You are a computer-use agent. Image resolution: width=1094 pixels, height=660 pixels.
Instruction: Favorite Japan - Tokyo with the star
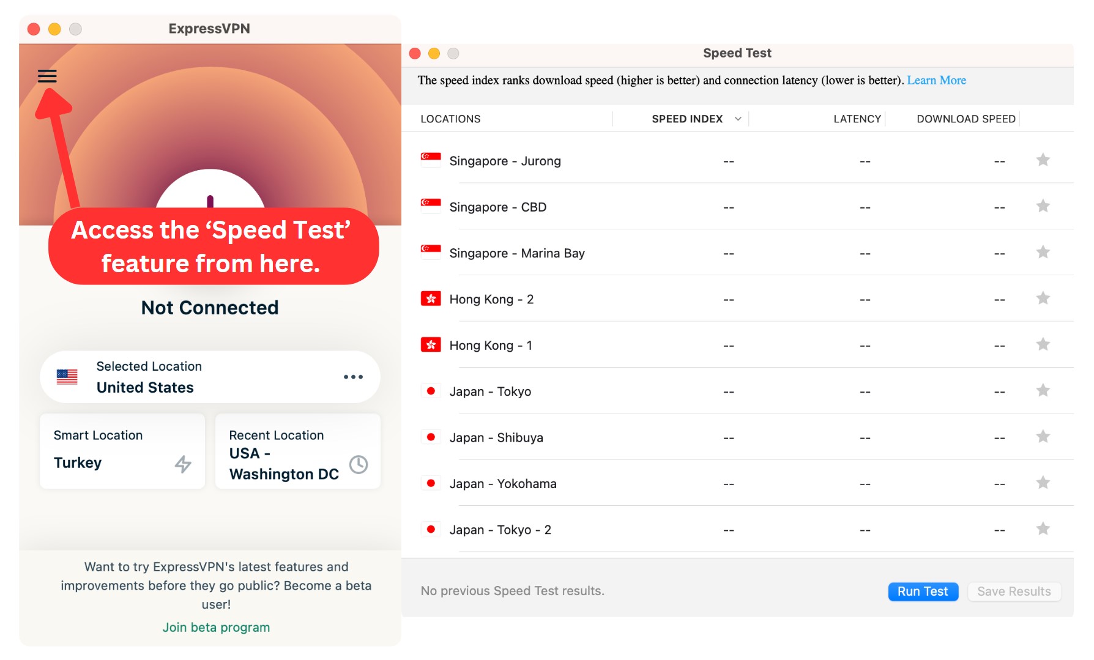(1043, 390)
